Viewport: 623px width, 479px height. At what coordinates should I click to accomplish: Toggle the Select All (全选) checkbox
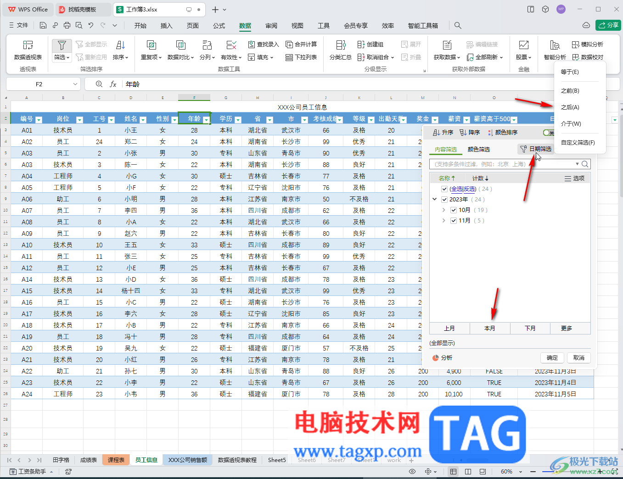coord(444,189)
